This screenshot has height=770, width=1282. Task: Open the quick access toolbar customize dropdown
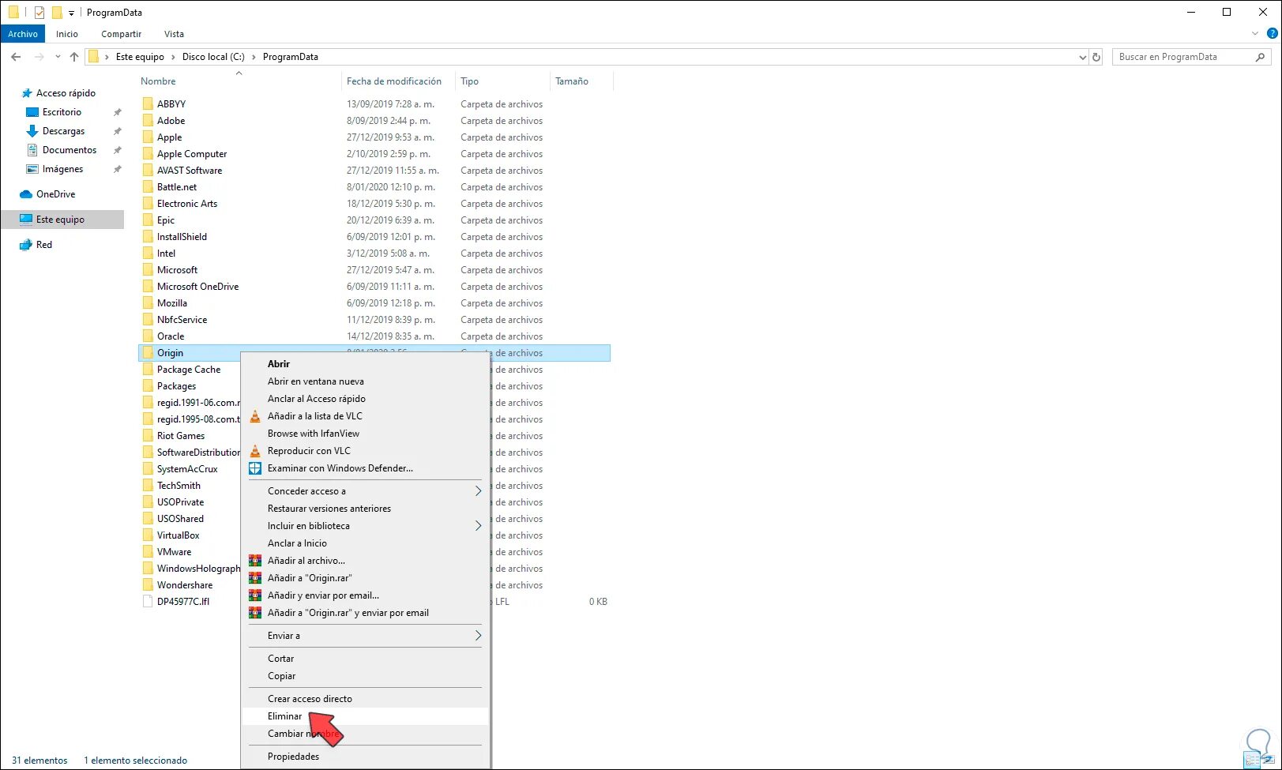coord(71,13)
